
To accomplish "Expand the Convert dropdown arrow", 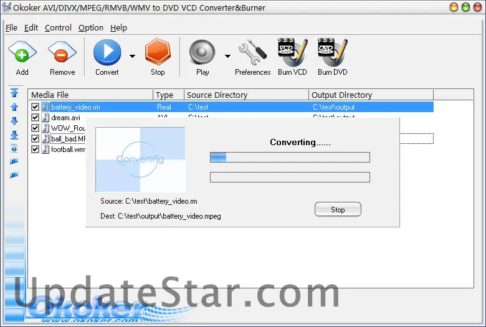I will click(x=132, y=57).
